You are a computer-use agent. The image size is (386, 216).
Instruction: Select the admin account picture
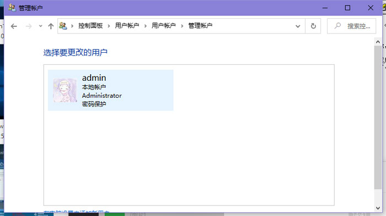[65, 90]
